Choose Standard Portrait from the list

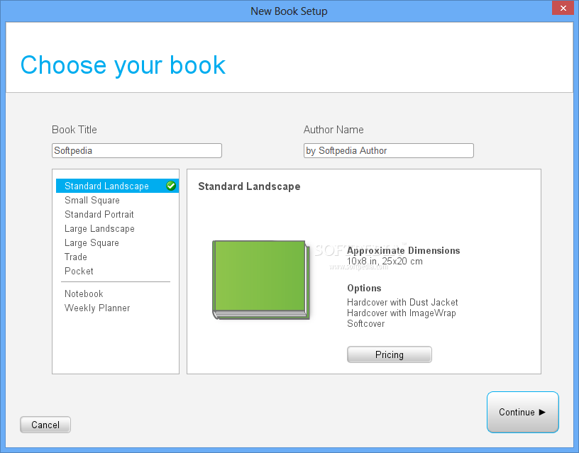[99, 214]
